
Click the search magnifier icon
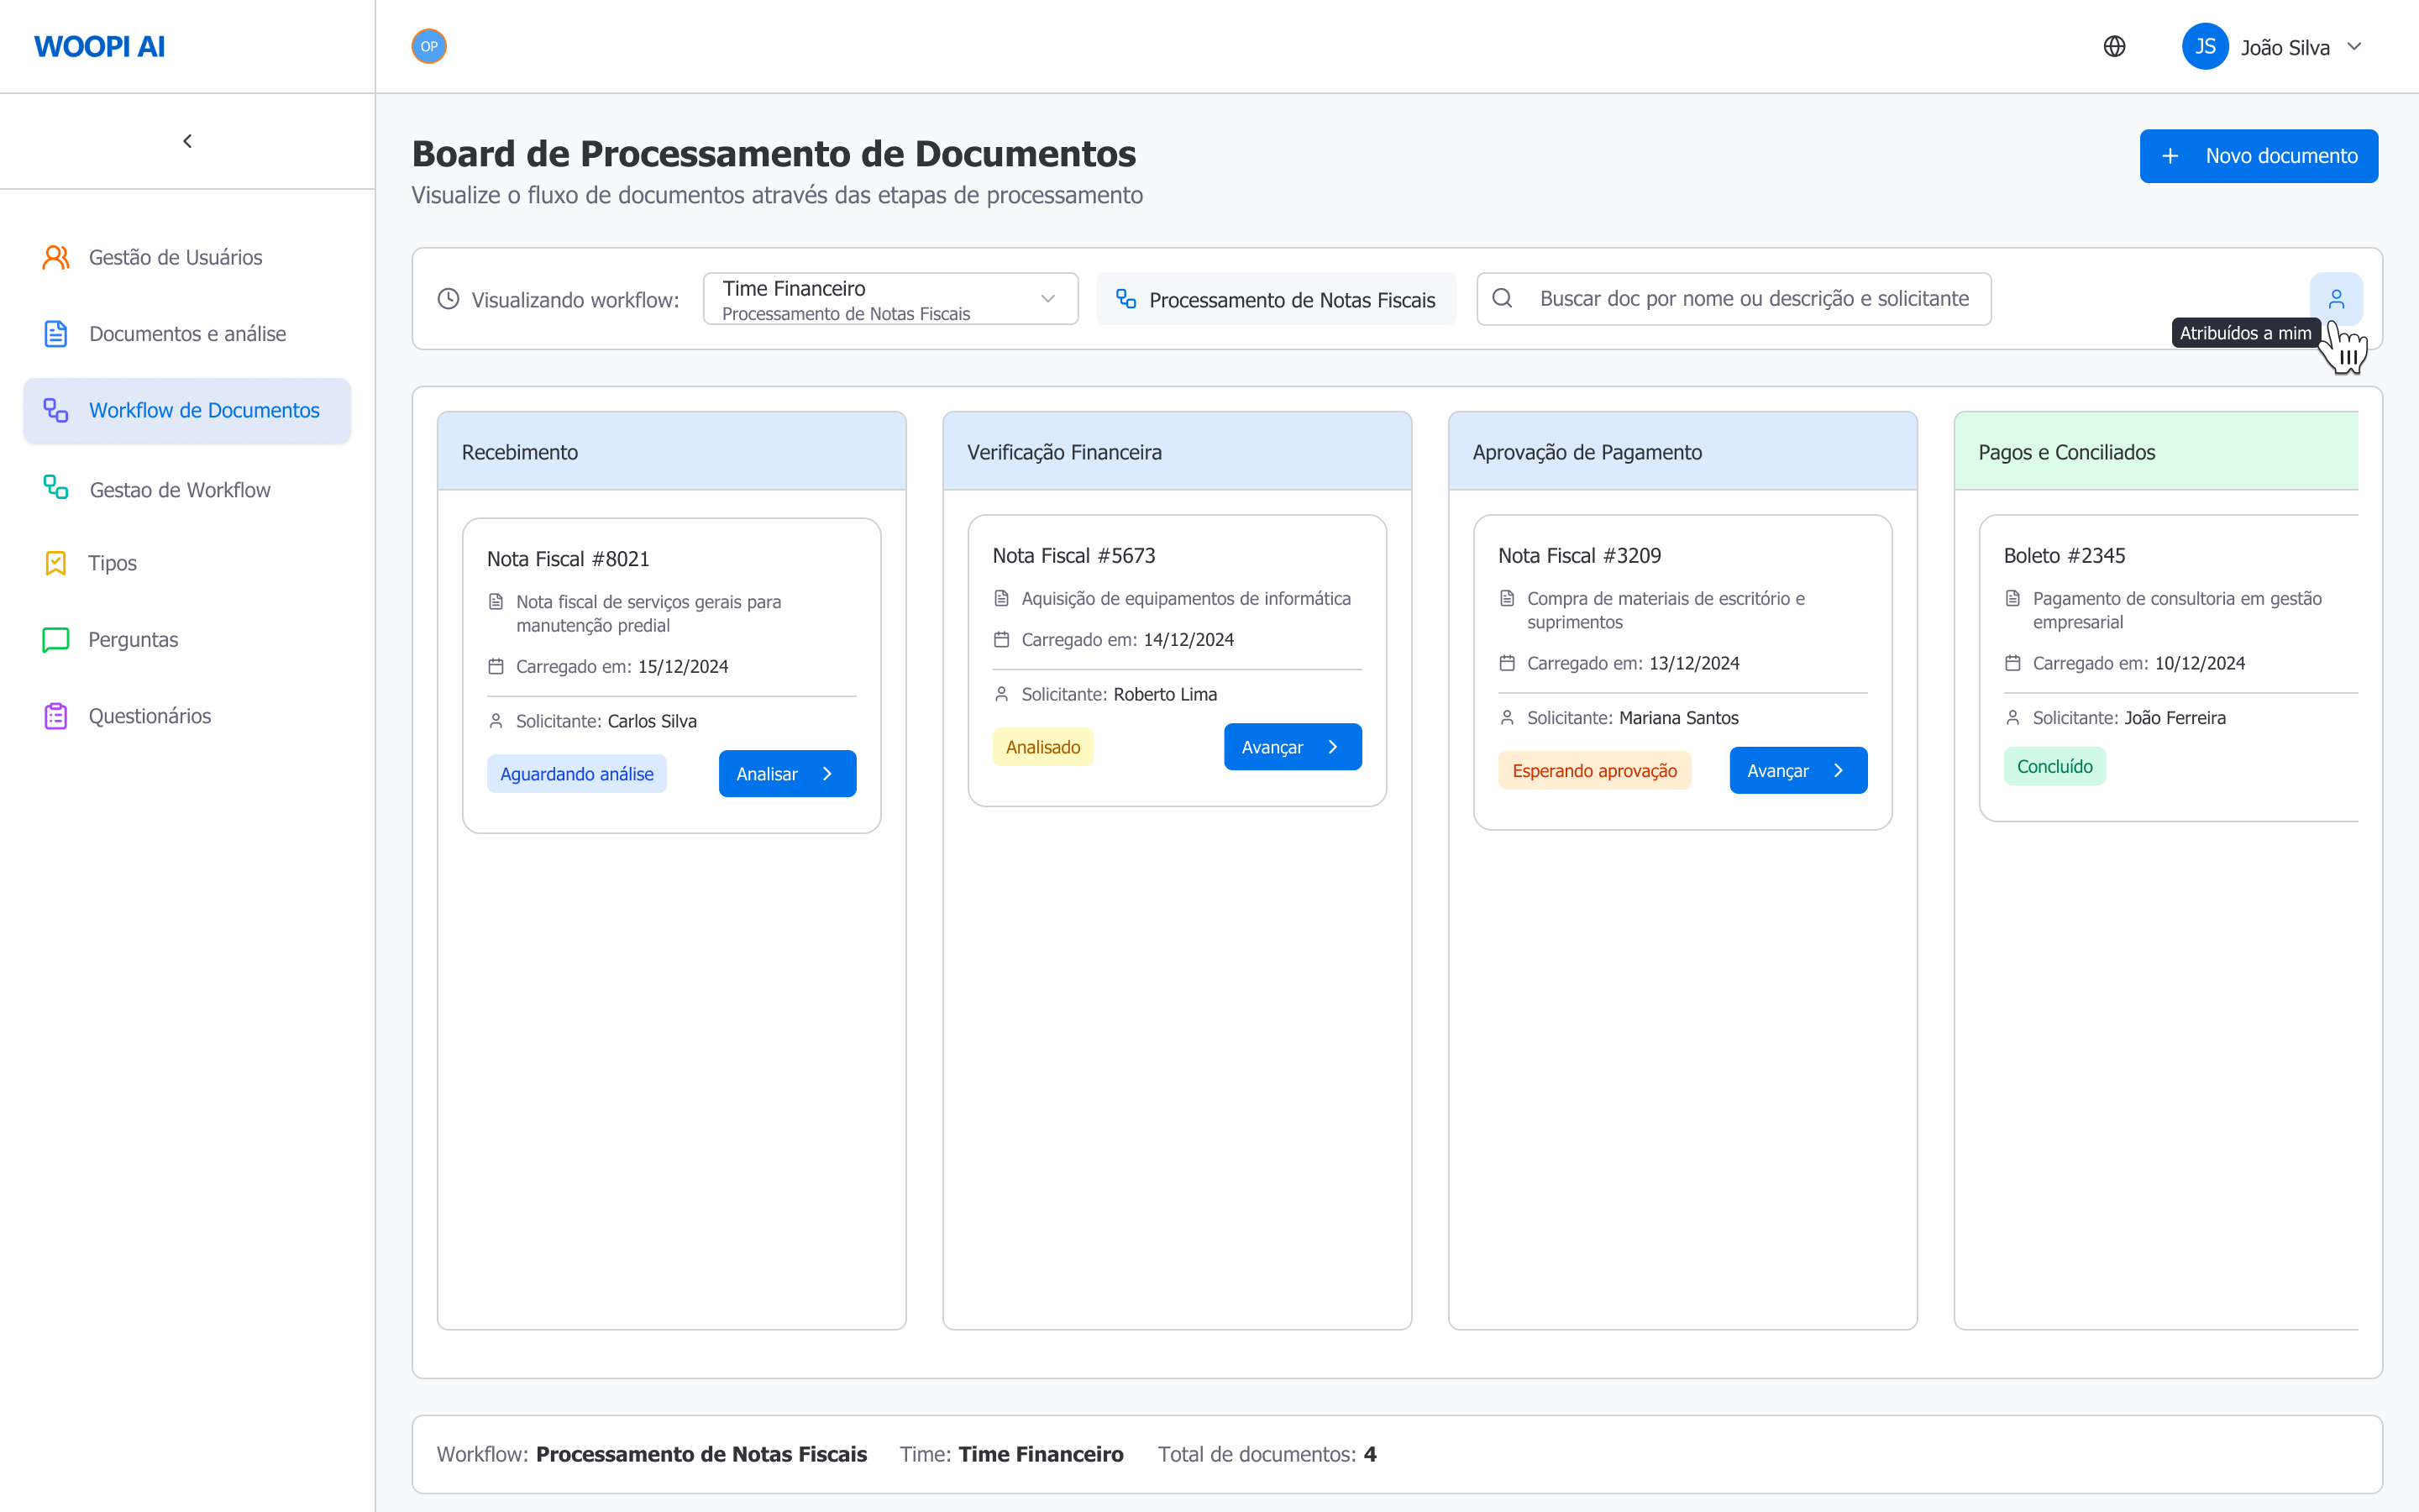point(1504,298)
